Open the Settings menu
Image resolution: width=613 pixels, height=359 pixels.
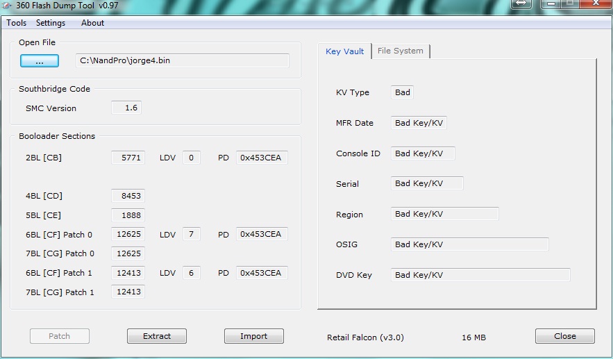pos(51,23)
